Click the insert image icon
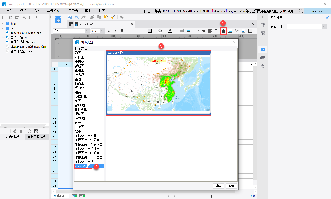The image size is (331, 199). [230, 31]
